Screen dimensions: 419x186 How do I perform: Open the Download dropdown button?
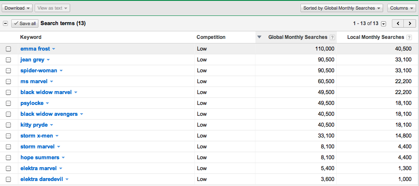tap(17, 8)
